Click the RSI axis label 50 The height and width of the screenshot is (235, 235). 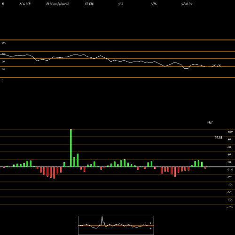click(3, 62)
